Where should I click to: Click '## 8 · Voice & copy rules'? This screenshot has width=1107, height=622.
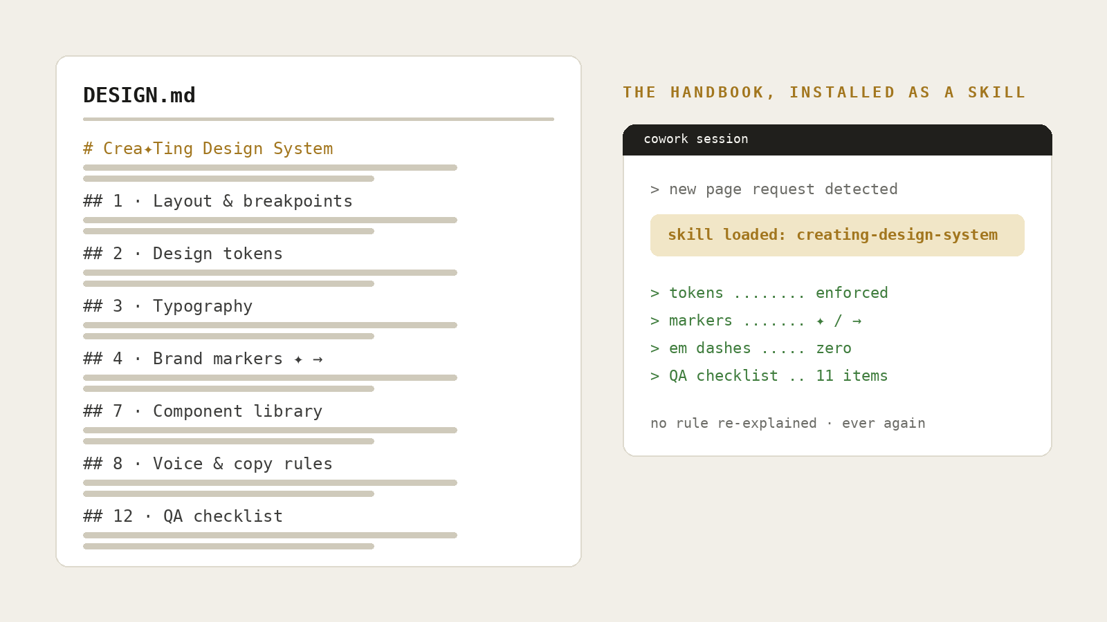click(208, 464)
